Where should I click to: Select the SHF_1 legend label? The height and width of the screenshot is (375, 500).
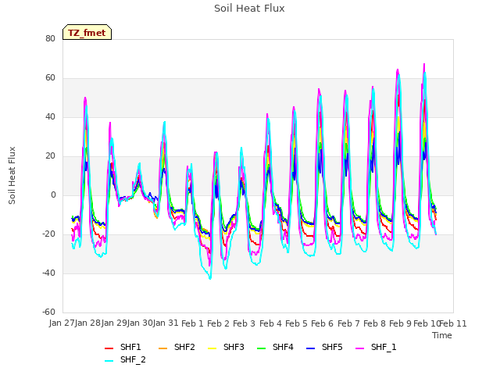click(x=384, y=347)
